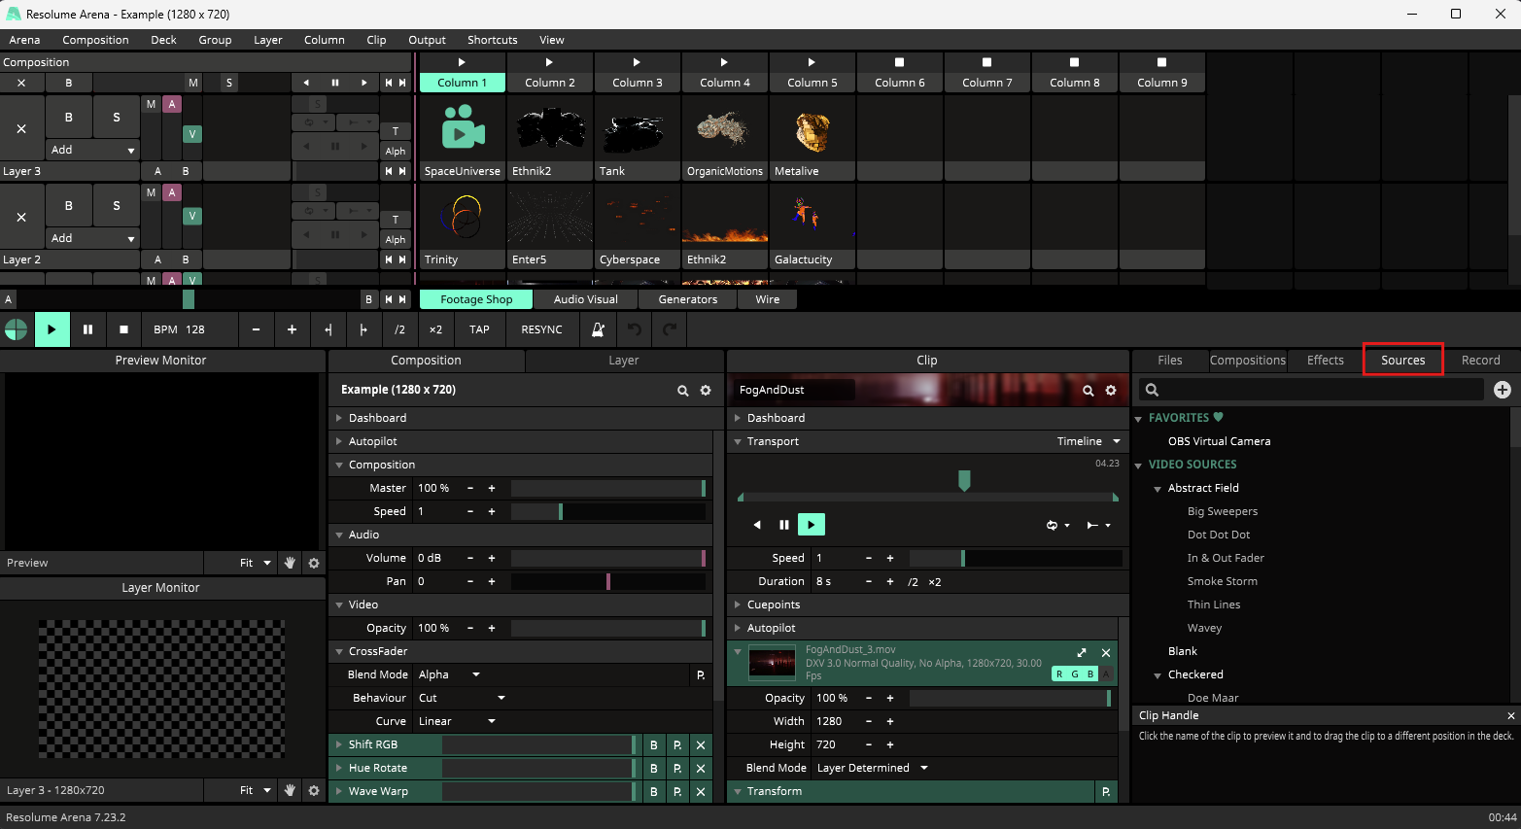Switch to the Effects tab
The width and height of the screenshot is (1521, 829).
1325,360
